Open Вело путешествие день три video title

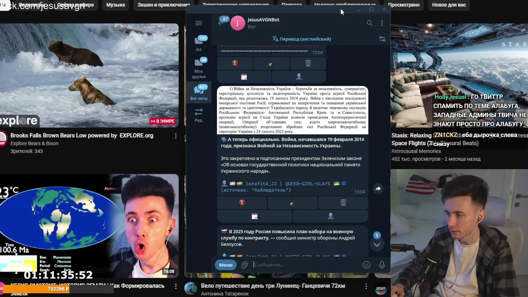tap(273, 286)
